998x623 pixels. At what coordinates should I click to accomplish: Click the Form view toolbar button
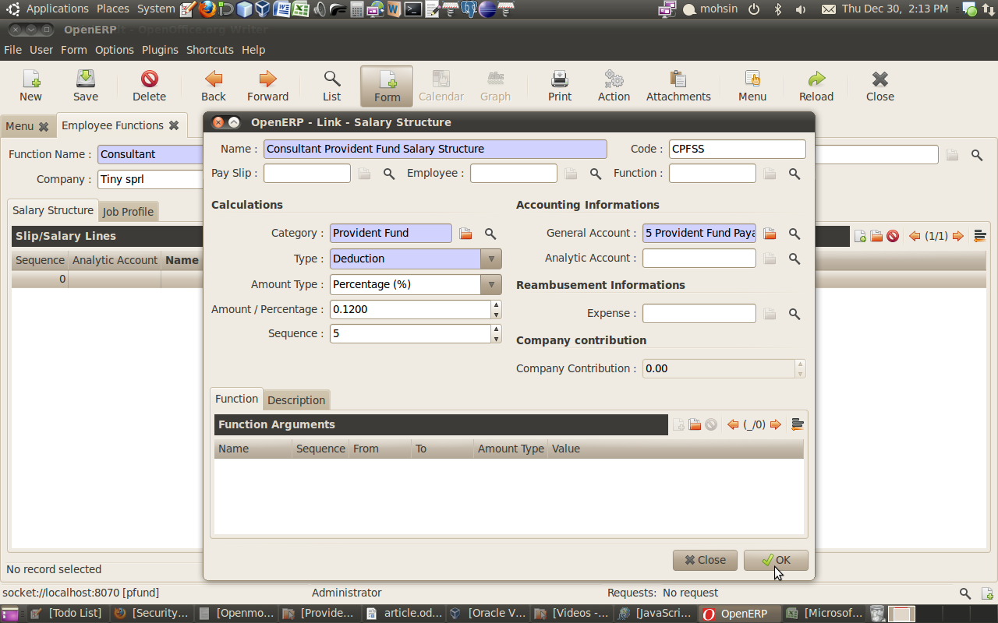pos(387,86)
